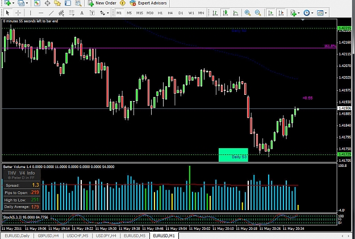Viewport: 355px width, 239px height.
Task: Toggle the Terminal panel icon
Action: [x=68, y=3]
